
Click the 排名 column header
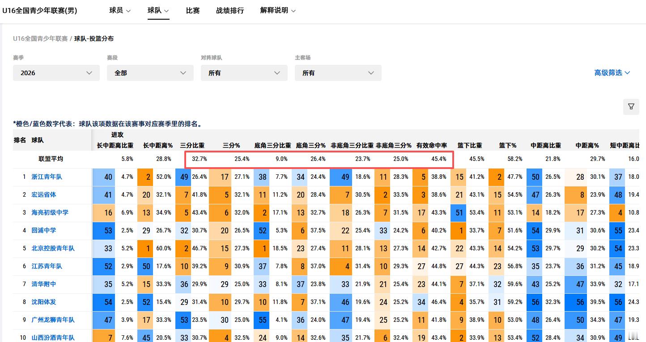coord(20,140)
